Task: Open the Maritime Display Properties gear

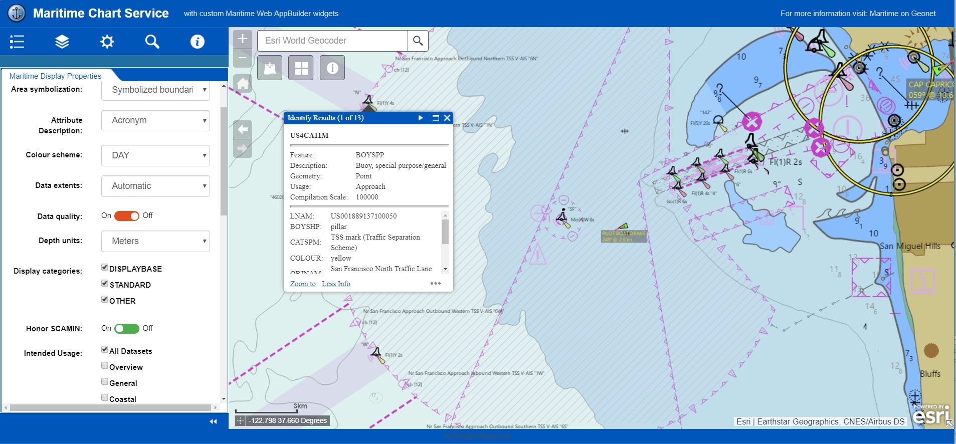Action: click(x=107, y=42)
